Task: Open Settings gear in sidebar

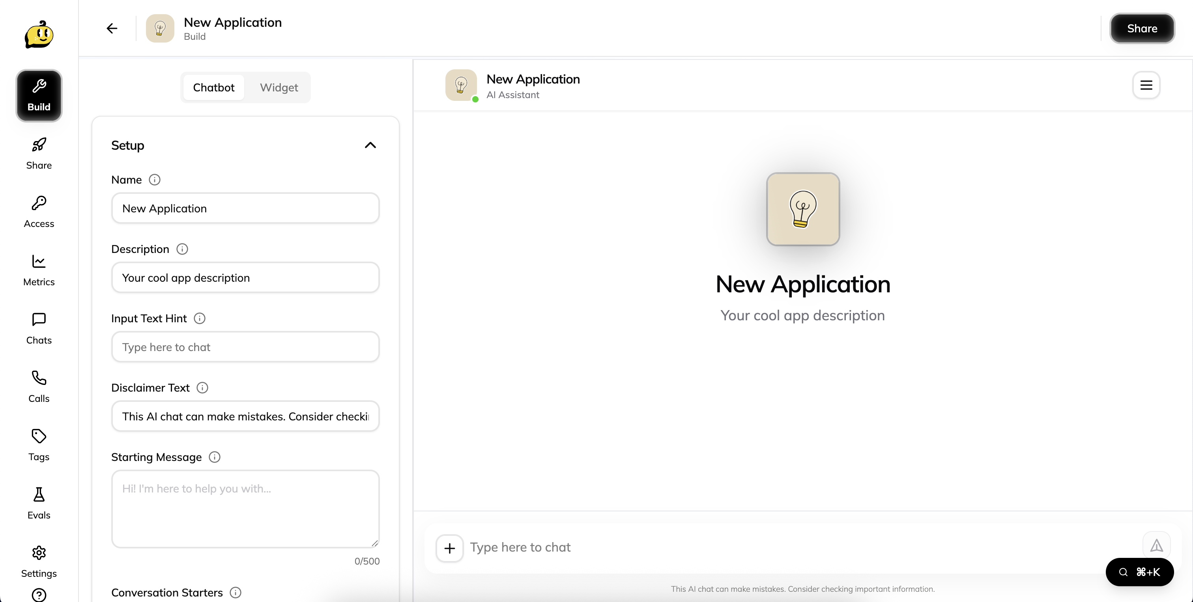Action: pos(39,553)
